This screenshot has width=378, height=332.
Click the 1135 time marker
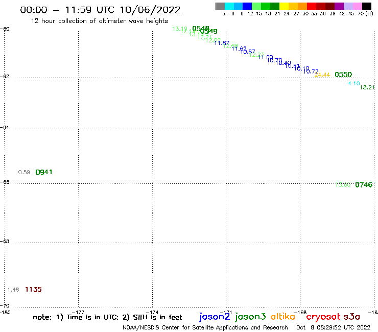tap(34, 290)
